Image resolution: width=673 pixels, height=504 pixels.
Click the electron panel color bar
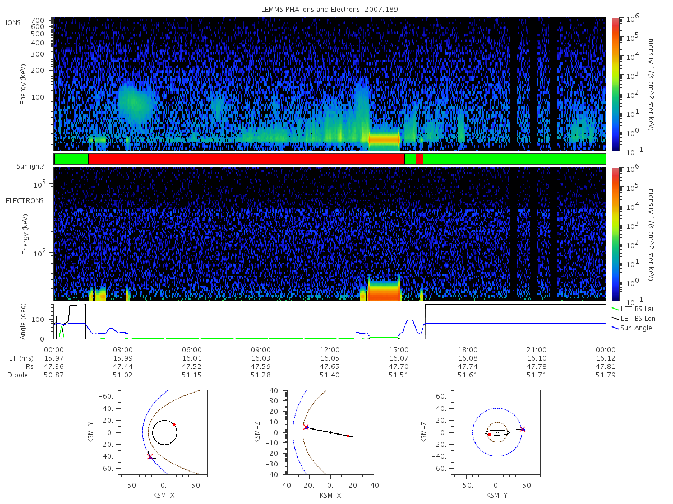(615, 234)
